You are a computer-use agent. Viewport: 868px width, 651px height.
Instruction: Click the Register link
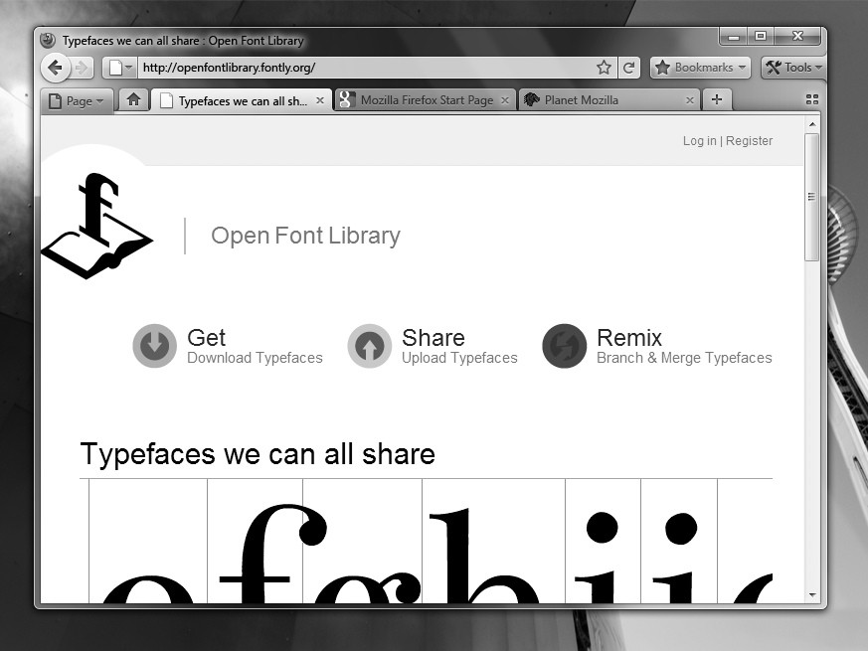point(749,140)
